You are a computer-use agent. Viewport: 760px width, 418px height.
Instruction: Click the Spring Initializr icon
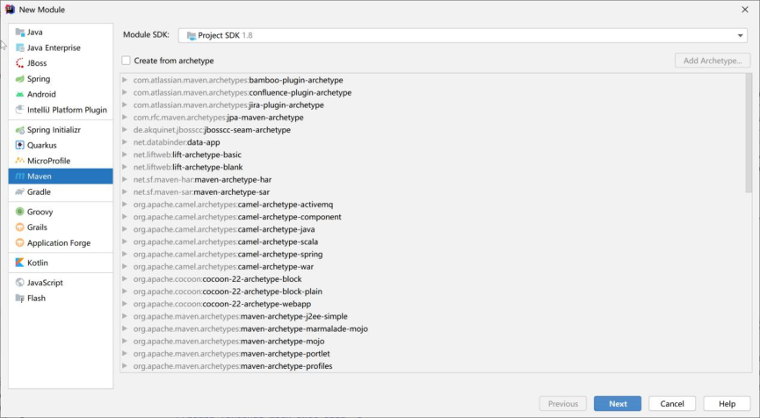[19, 130]
